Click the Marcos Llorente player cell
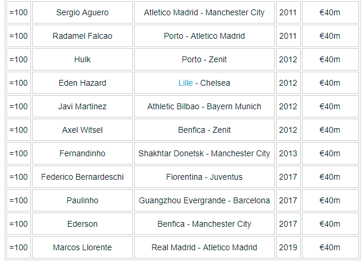Screen dimensions: 364x262 pos(82,247)
